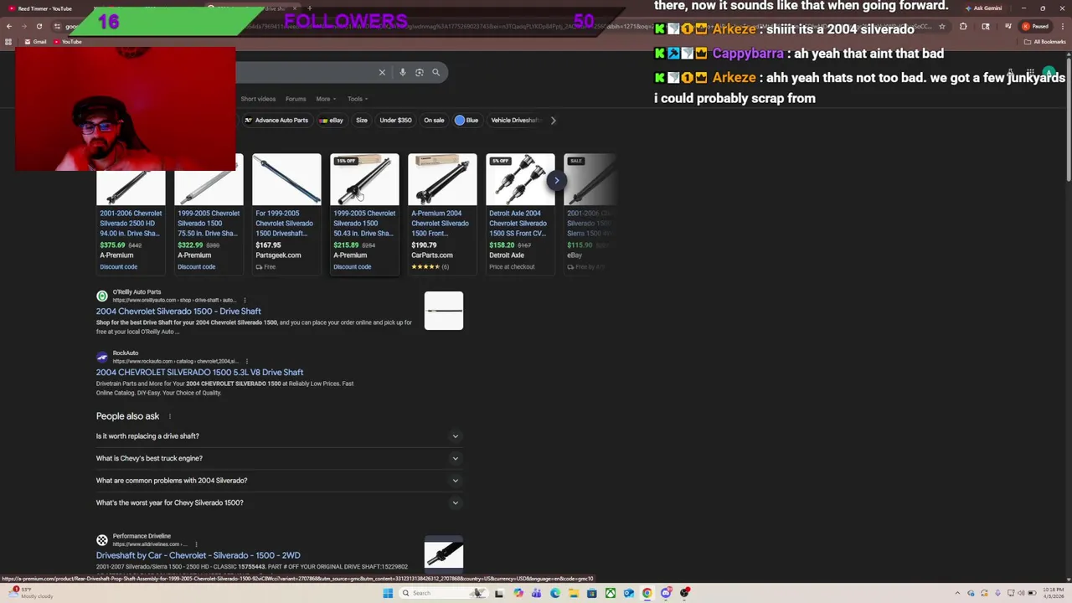Open the Ask Gemini button

983,8
